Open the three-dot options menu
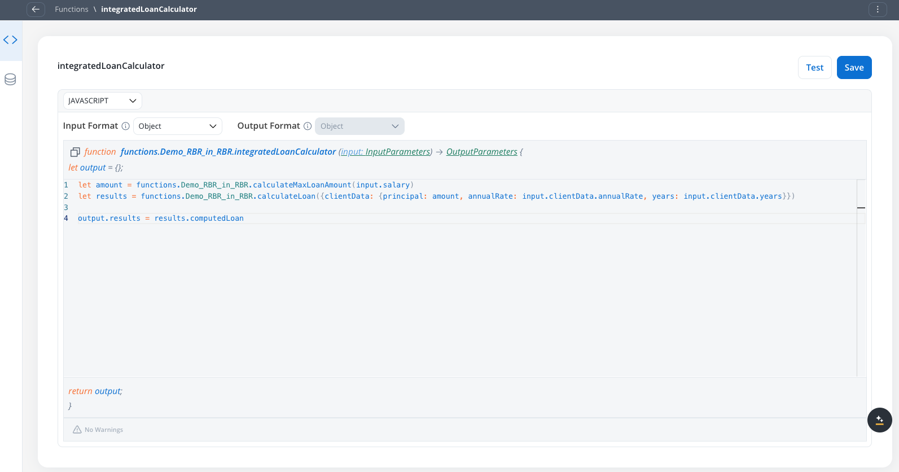The height and width of the screenshot is (472, 899). click(878, 9)
